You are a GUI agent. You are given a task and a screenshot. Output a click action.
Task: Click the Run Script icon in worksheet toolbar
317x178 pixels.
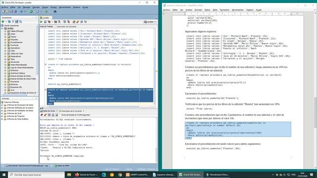[45, 22]
